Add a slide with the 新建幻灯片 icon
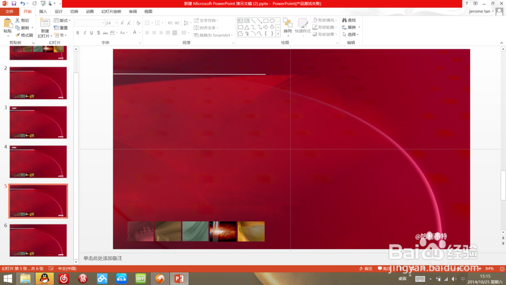Screen dimensions: 506x285 (x=45, y=23)
